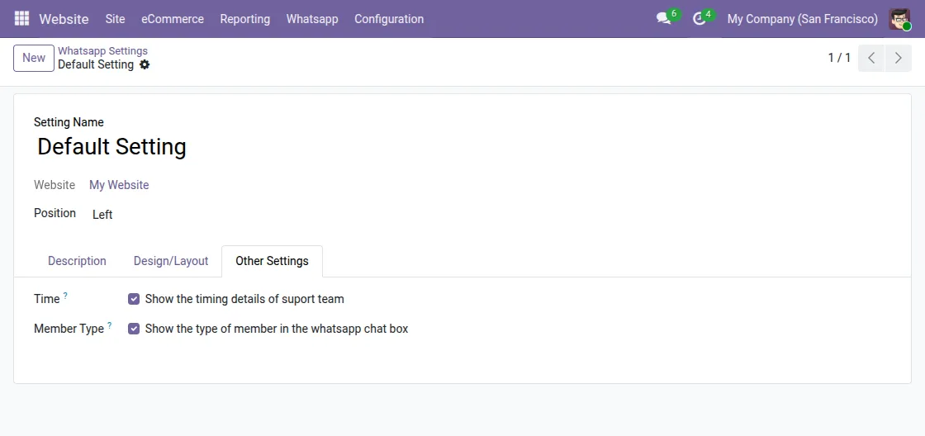The height and width of the screenshot is (436, 925).
Task: Switch to the Design/Layout tab
Action: (x=171, y=261)
